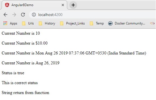
Task: Expand the History bookmark folder
Action: [x=47, y=23]
